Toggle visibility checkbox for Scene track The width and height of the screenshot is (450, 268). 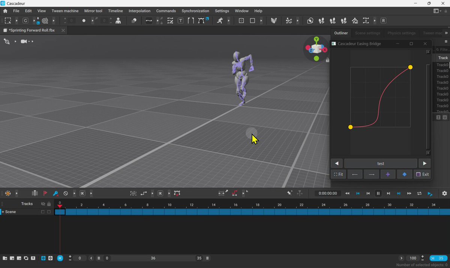pos(43,212)
